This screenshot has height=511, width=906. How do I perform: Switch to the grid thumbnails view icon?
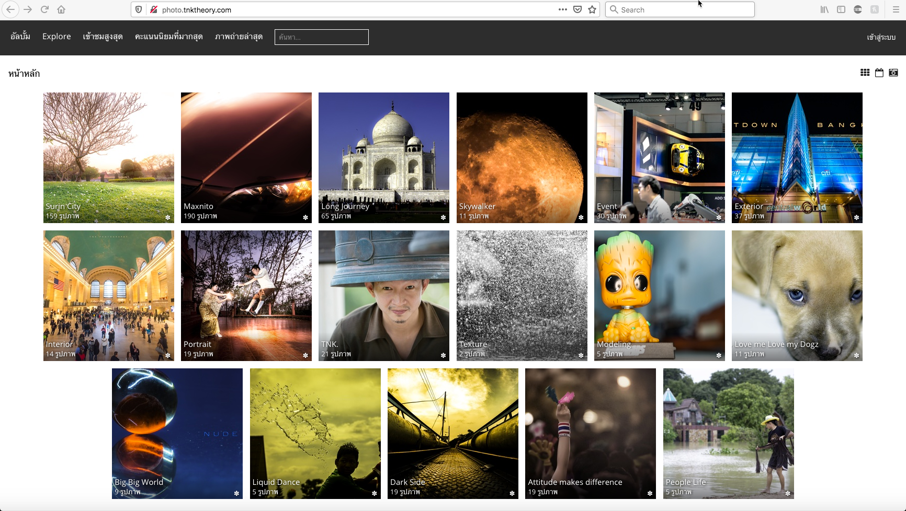865,73
